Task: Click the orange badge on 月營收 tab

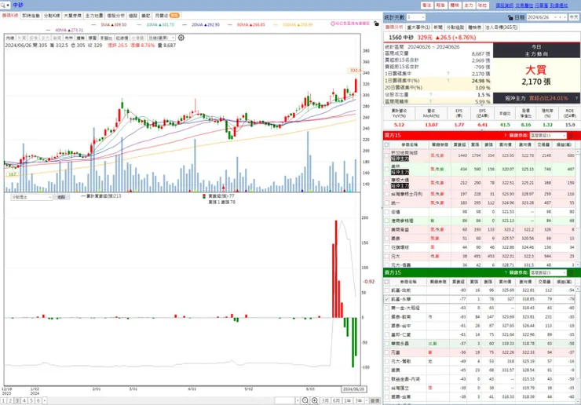Action: 174,16
